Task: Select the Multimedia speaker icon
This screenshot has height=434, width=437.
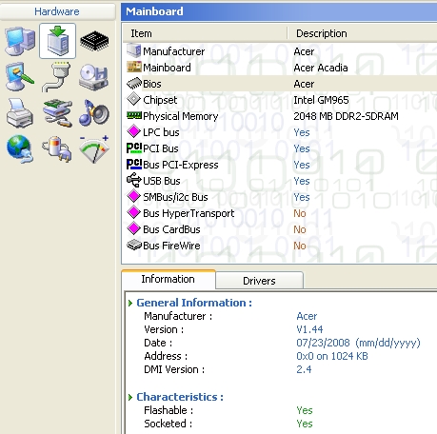Action: 94,112
